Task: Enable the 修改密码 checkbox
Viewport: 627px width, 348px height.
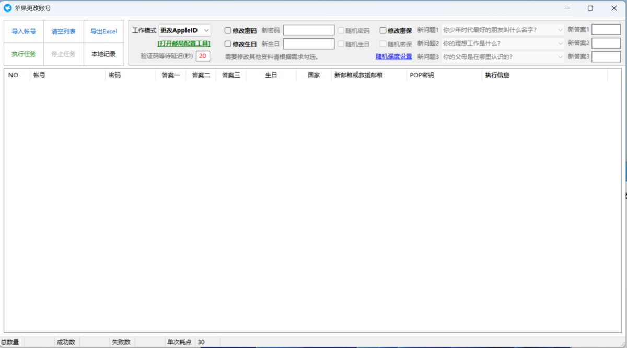Action: tap(228, 31)
